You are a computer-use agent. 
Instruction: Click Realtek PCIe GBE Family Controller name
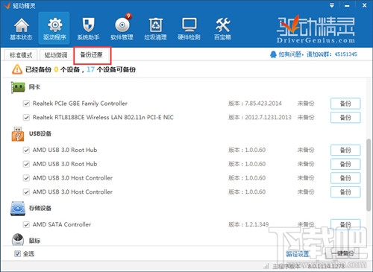[80, 104]
